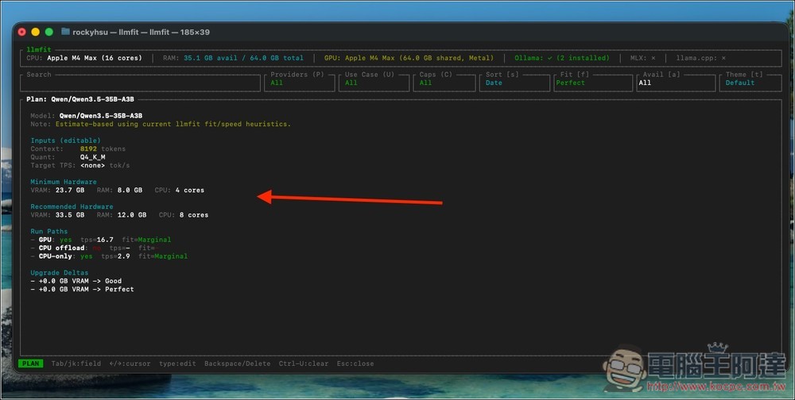Screen dimensions: 795x400
Task: Open the Use Case filter box
Action: [x=373, y=83]
